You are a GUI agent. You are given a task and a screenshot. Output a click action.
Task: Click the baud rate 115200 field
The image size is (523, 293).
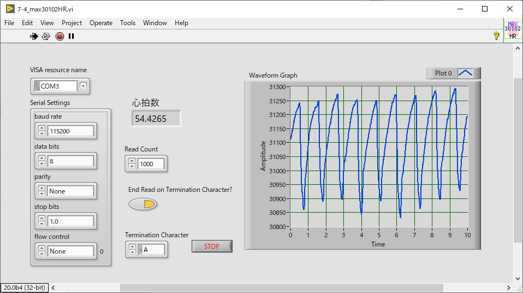71,131
